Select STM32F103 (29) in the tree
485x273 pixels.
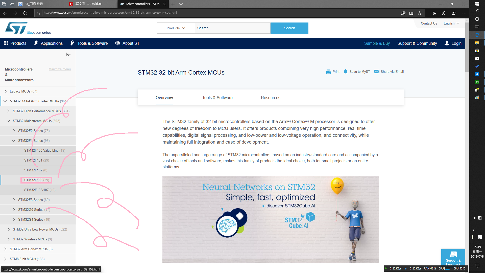pos(37,180)
